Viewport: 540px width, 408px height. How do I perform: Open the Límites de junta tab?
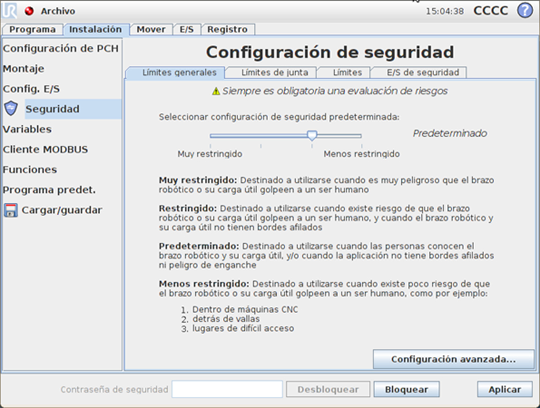tap(274, 72)
